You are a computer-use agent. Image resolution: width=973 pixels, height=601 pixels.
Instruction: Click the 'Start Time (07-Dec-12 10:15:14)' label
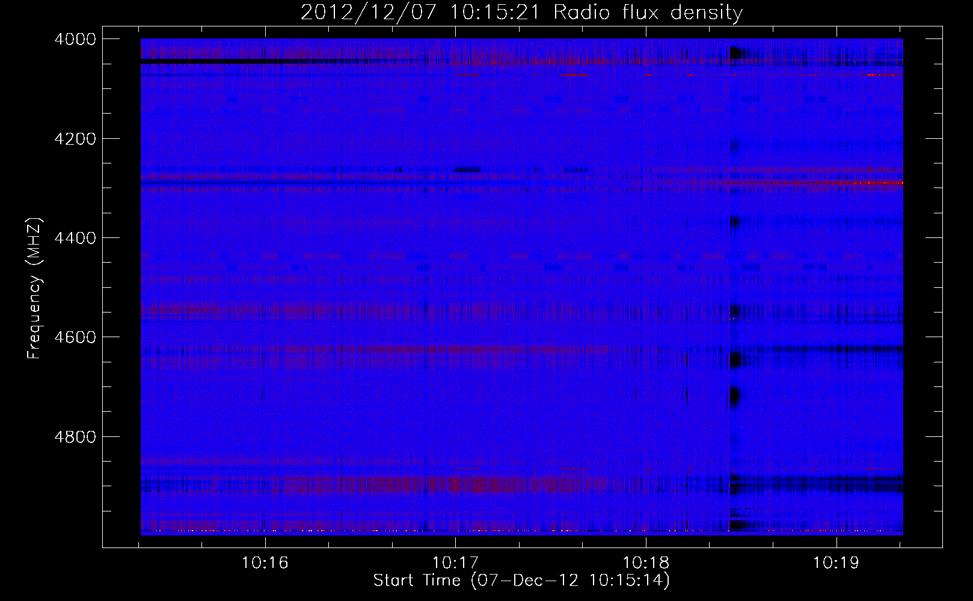point(521,581)
